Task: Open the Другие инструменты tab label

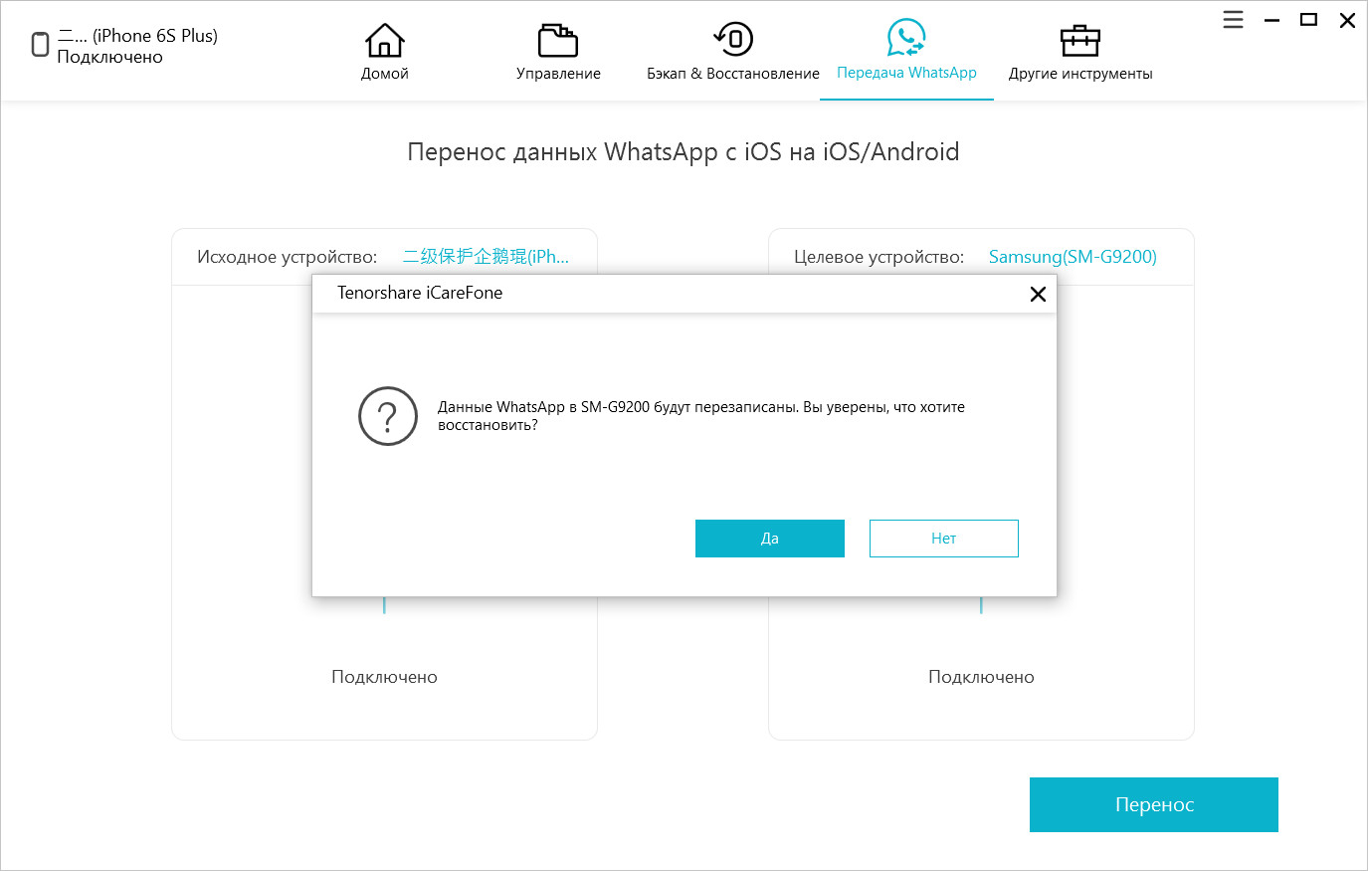Action: pyautogui.click(x=1080, y=74)
